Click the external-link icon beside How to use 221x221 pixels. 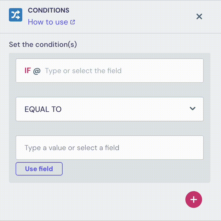coord(73,22)
